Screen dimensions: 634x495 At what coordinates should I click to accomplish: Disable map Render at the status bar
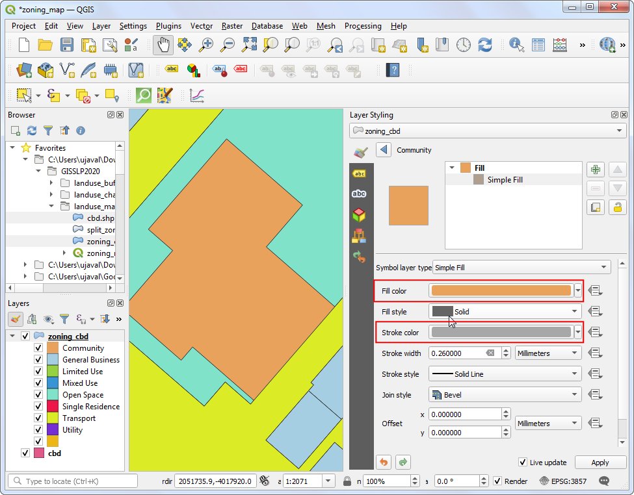point(498,481)
